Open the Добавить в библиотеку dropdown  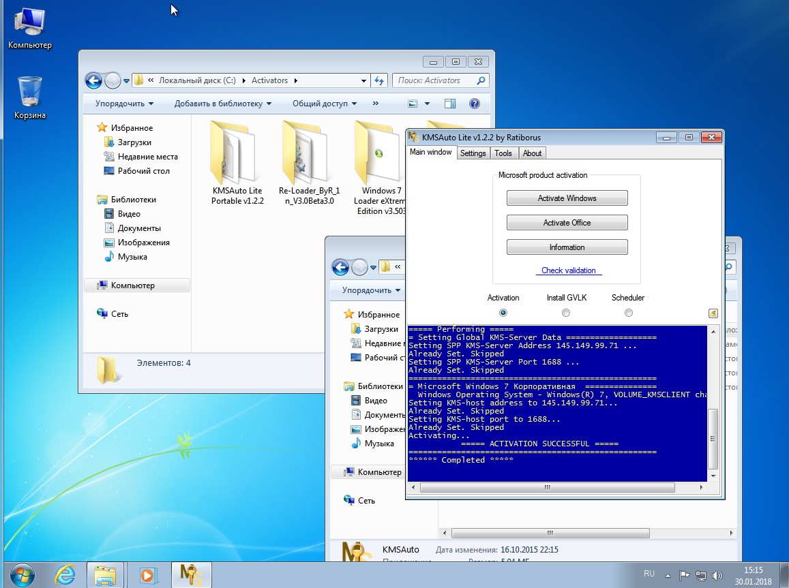(222, 104)
